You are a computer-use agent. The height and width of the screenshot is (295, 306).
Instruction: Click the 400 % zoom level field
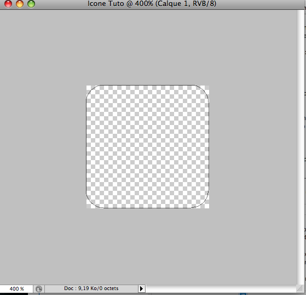[16, 288]
